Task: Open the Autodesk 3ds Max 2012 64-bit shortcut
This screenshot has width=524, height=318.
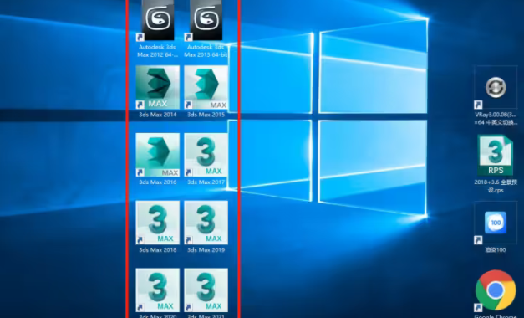Action: pos(157,20)
